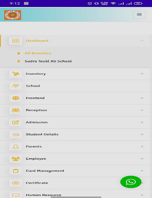Expand the Admission section plus sign
152x198 pixels.
[142, 122]
